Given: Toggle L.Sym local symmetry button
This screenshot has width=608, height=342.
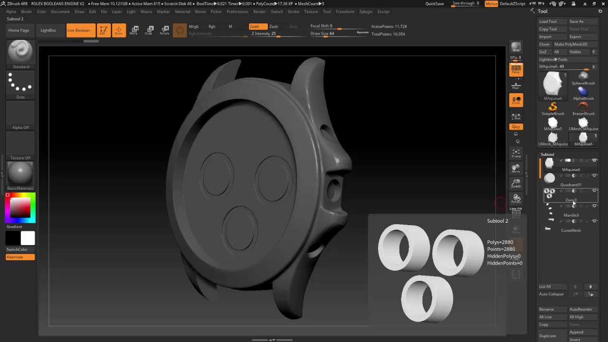Looking at the screenshot, I should [516, 116].
